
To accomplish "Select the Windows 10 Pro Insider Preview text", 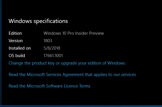I will [74, 33].
